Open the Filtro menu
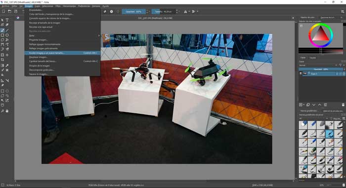This screenshot has width=346, height=188. (x=58, y=6)
